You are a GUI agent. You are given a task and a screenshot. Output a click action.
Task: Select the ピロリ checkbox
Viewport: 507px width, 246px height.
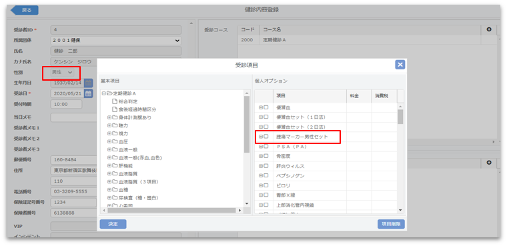pyautogui.click(x=266, y=185)
